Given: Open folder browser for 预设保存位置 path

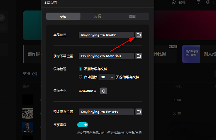Looking at the screenshot, I should (139, 112).
